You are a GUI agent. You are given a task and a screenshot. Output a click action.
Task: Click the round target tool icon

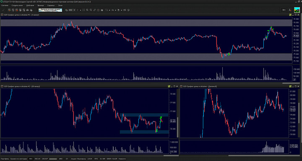pyautogui.click(x=98, y=10)
